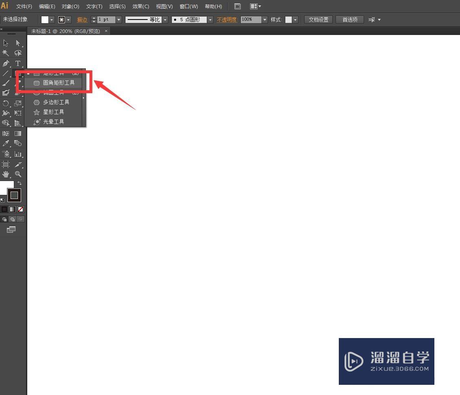This screenshot has height=395, width=460.
Task: Choose the Paintbrush tool
Action: point(6,82)
